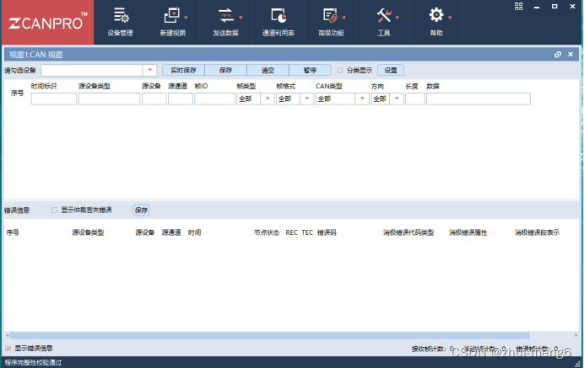This screenshot has width=584, height=368.
Task: Click the 高级功能 advanced functions icon
Action: pyautogui.click(x=331, y=15)
